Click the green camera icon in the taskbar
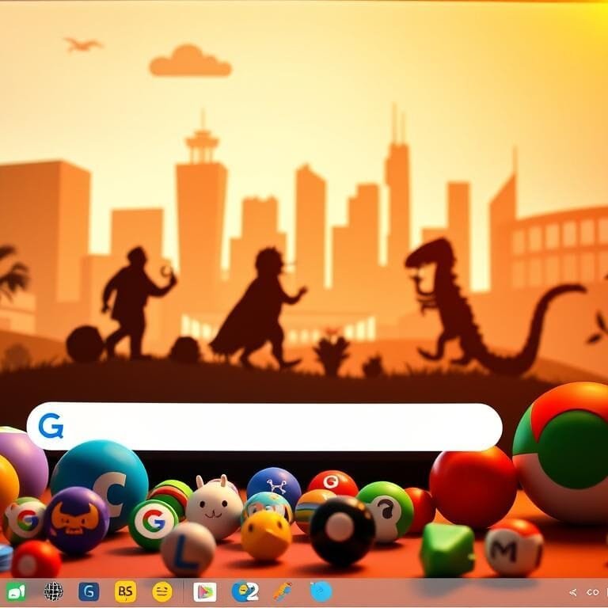The width and height of the screenshot is (608, 608). [16, 592]
